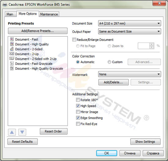Screen dimensions: 168x161
Task: Move the preset down with the down arrow
Action: pos(22,132)
